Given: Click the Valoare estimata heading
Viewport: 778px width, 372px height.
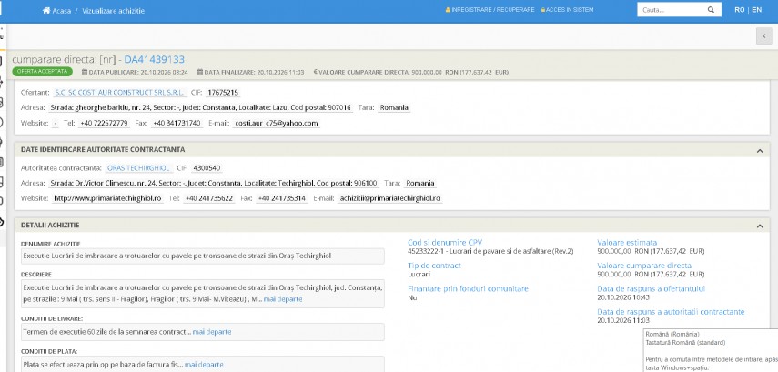Looking at the screenshot, I should point(627,243).
